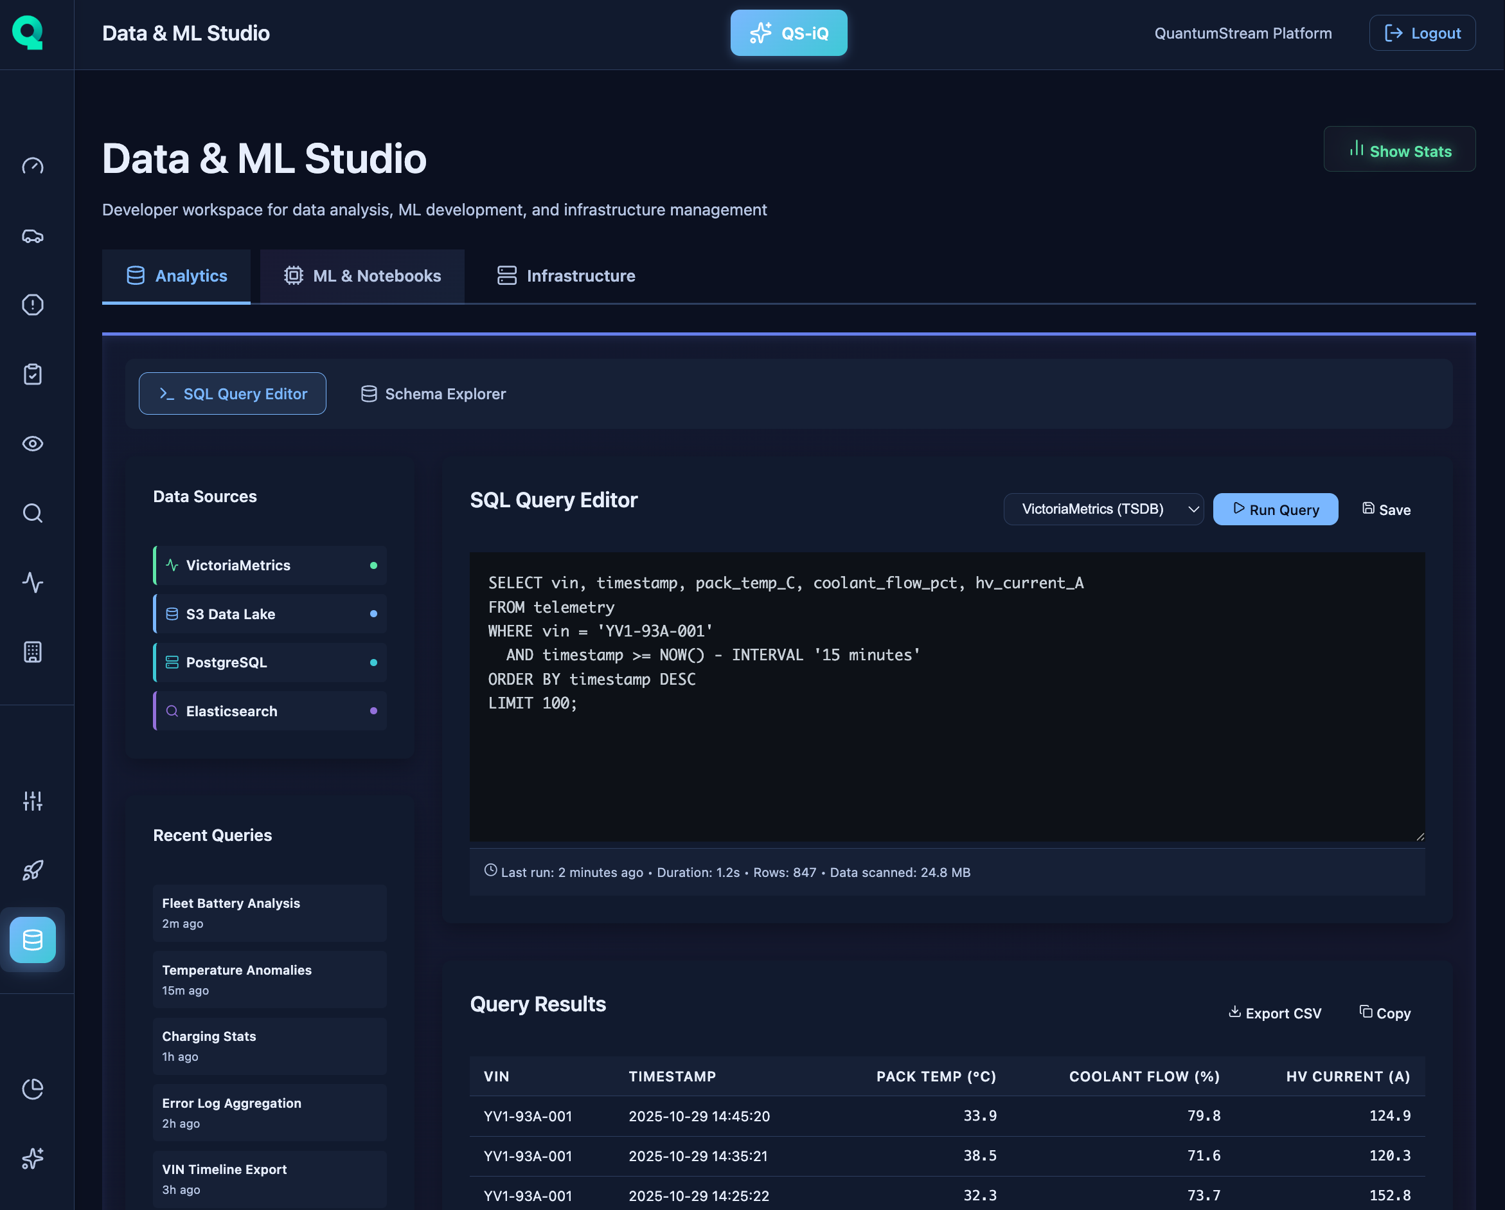This screenshot has height=1210, width=1505.
Task: Select the search magnifier icon in the sidebar
Action: [32, 513]
